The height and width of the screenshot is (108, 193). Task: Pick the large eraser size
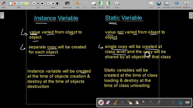57,3
